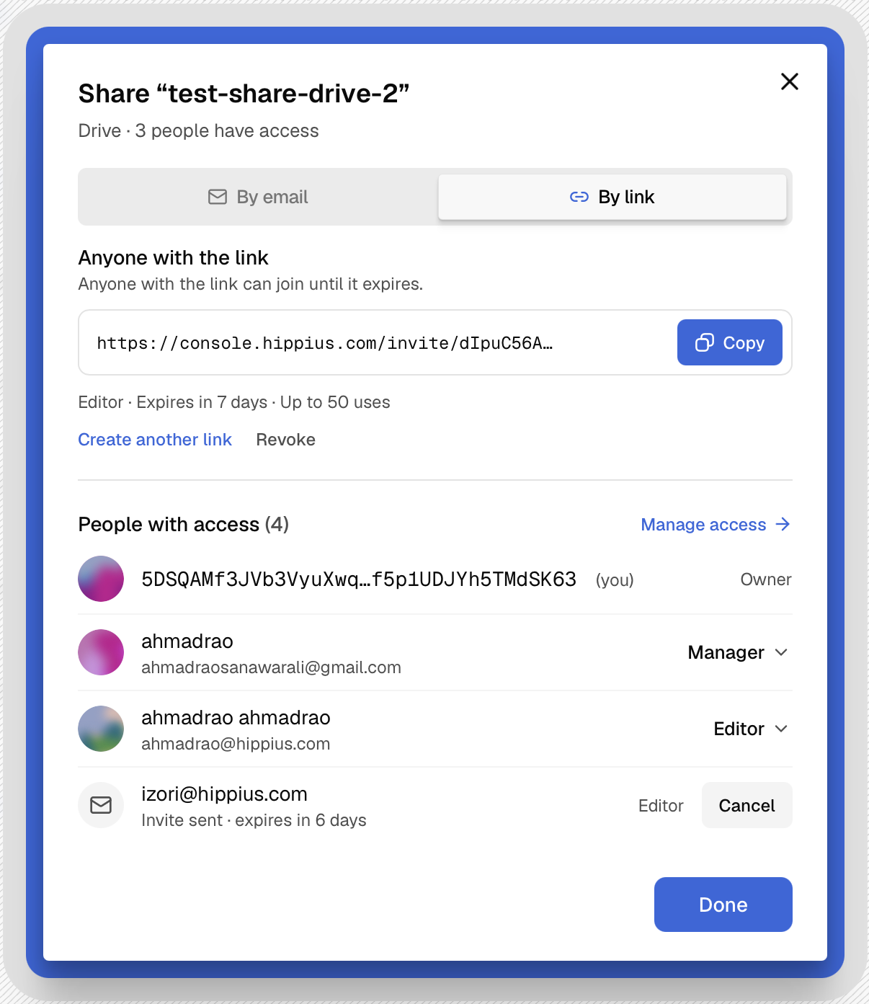Image resolution: width=869 pixels, height=1004 pixels.
Task: Create another link
Action: (155, 440)
